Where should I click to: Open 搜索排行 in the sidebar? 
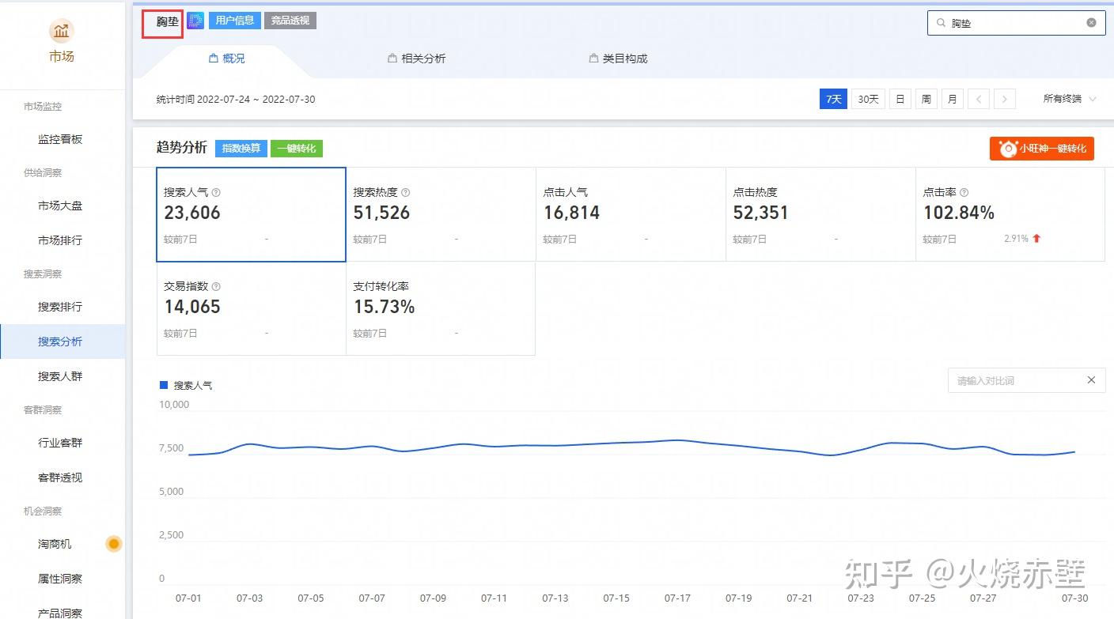60,307
